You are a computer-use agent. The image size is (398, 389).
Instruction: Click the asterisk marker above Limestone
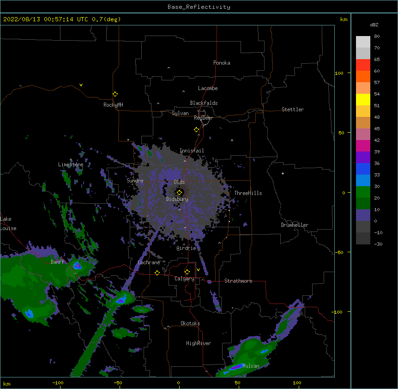point(71,160)
